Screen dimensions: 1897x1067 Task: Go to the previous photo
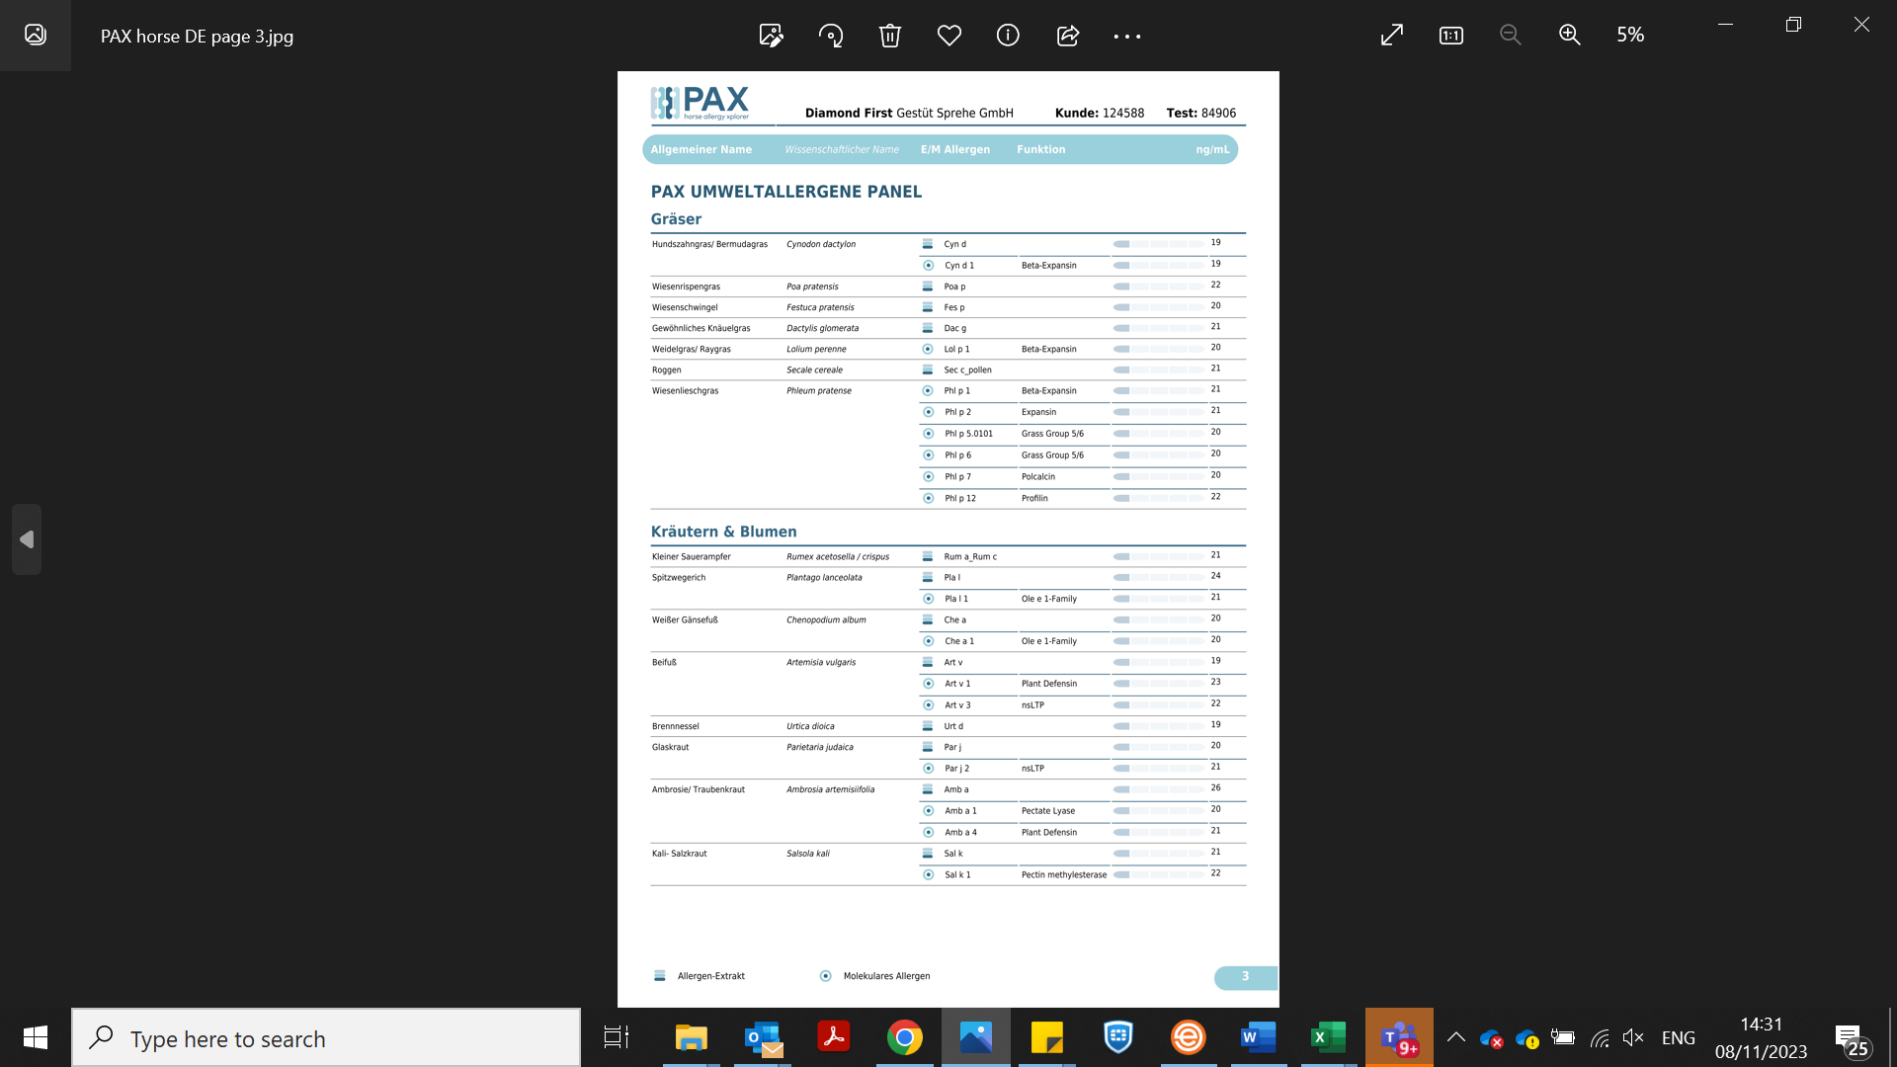point(27,539)
